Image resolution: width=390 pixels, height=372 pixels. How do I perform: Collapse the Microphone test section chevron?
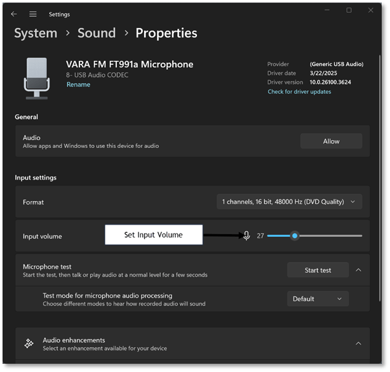pos(358,270)
